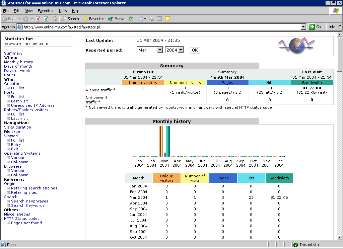Follow the Refering search engines link
The width and height of the screenshot is (343, 249).
(34, 188)
